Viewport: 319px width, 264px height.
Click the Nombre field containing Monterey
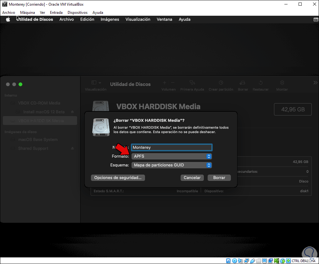171,147
